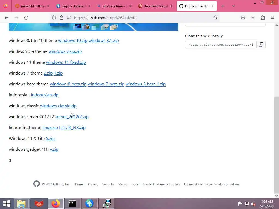Open a new browser tab
The image size is (279, 209).
pyautogui.click(x=223, y=6)
